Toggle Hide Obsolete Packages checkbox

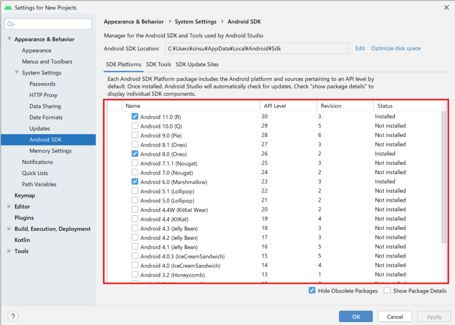[312, 290]
